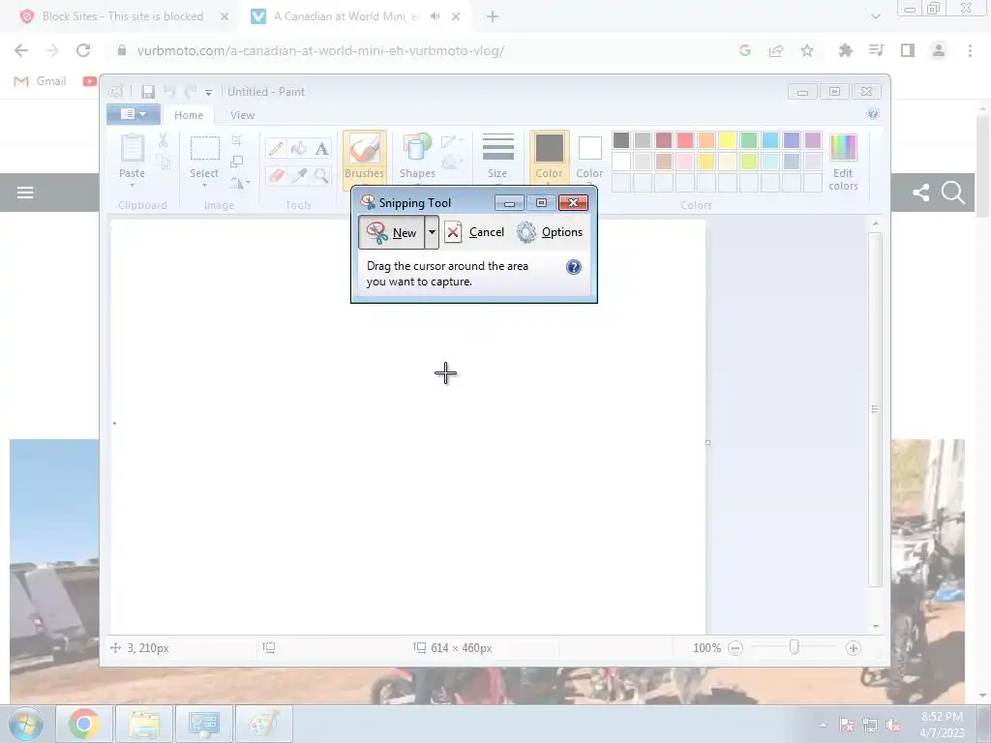Screen dimensions: 991x743
Task: Start a New snip in Snipping Tool
Action: (391, 232)
